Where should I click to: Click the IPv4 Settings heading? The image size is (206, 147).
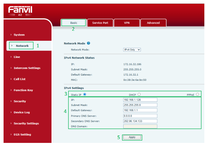click(x=74, y=88)
